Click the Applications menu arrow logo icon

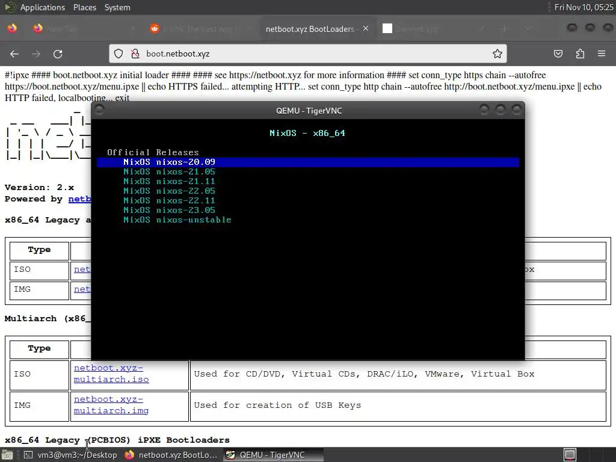[x=10, y=7]
